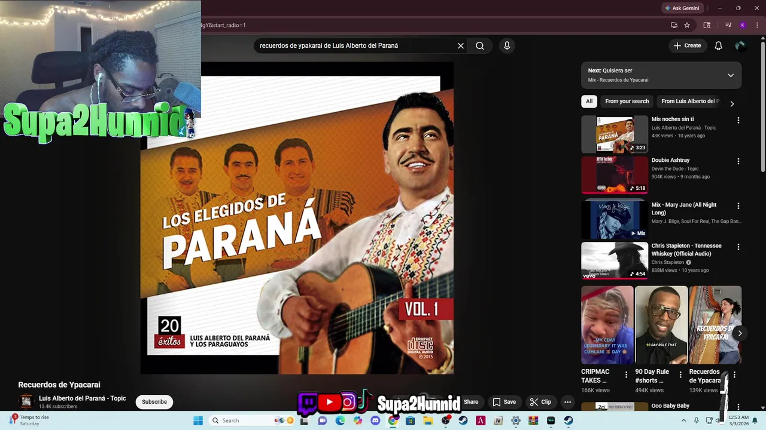Open Luis Alberto del Paraná - Topic channel

(83, 398)
